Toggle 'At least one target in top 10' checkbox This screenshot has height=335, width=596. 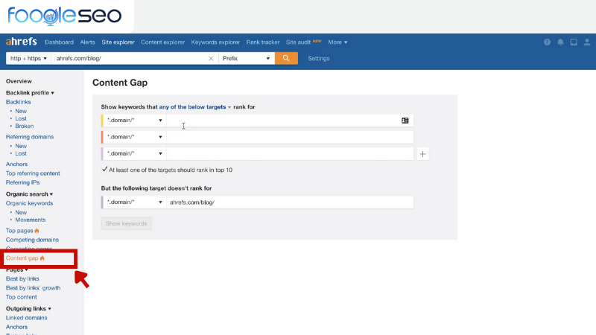(104, 170)
